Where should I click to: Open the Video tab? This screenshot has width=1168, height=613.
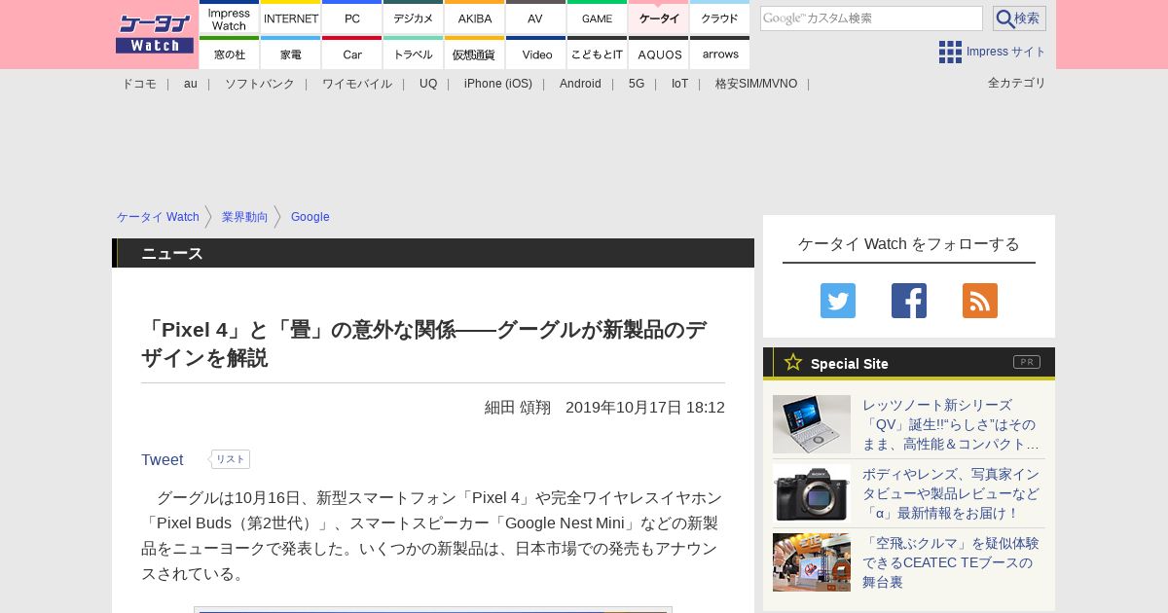click(x=536, y=54)
